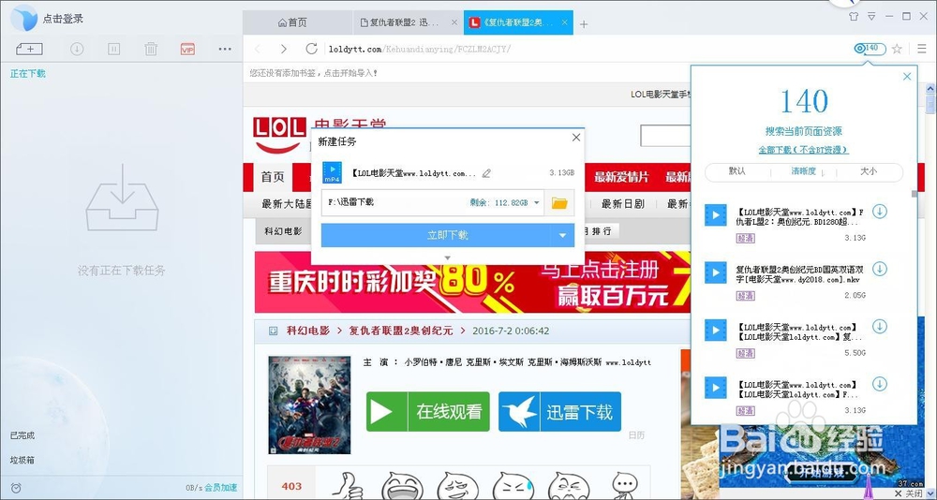Click the 重庆时时彩 banner advertisement
The image size is (937, 500).
[x=472, y=282]
